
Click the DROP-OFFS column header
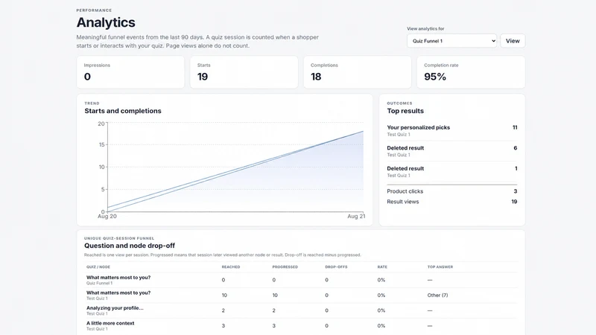tap(336, 267)
